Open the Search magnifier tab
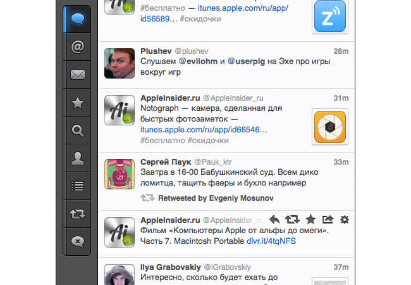Screen dimensions: 411x285 78,130
